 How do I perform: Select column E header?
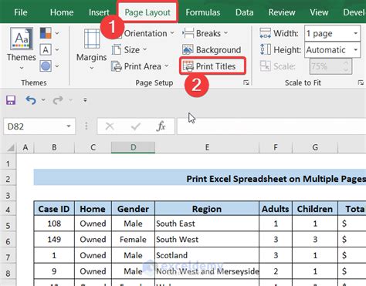[x=207, y=147]
